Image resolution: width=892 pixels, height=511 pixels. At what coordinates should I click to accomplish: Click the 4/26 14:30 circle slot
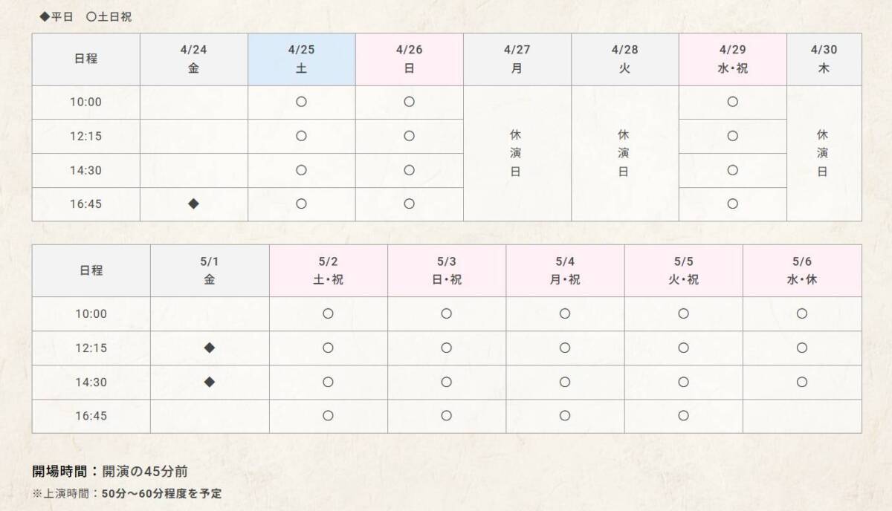pyautogui.click(x=409, y=170)
